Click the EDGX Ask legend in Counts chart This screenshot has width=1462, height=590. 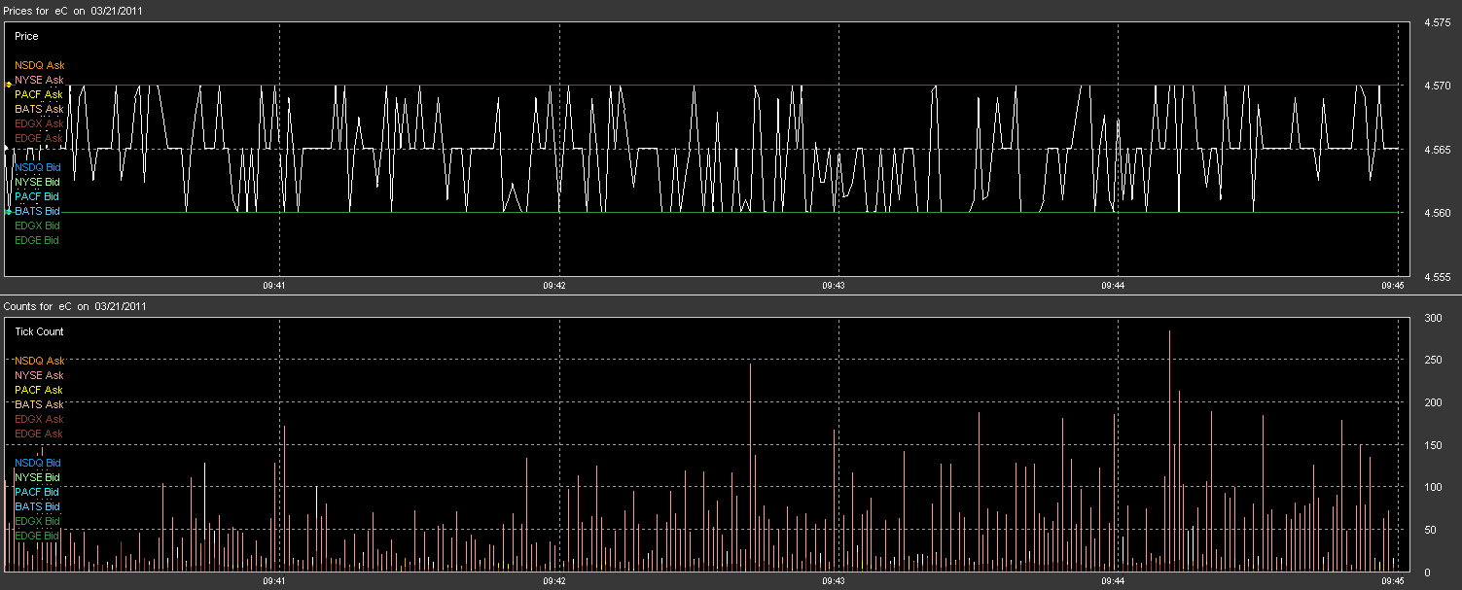(39, 419)
